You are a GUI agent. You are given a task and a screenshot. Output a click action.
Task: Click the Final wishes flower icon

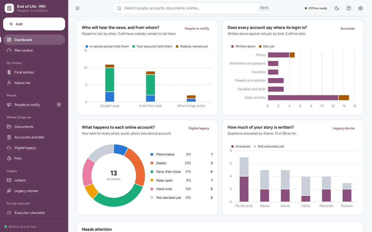[x=9, y=72]
